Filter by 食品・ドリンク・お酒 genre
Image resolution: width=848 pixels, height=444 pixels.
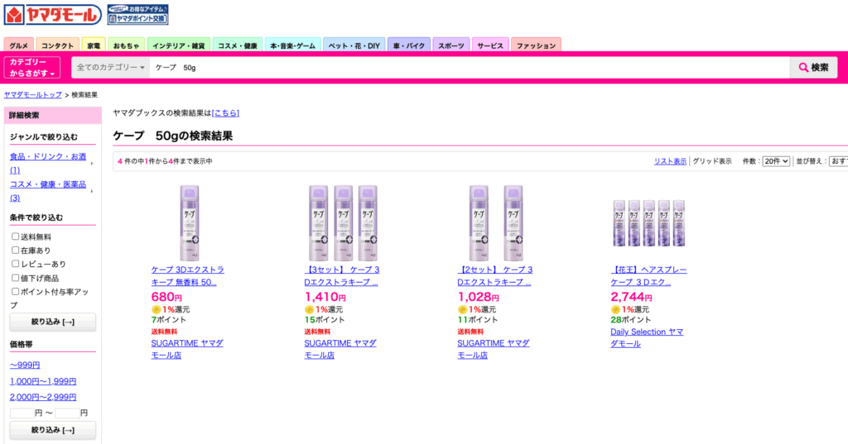(47, 163)
